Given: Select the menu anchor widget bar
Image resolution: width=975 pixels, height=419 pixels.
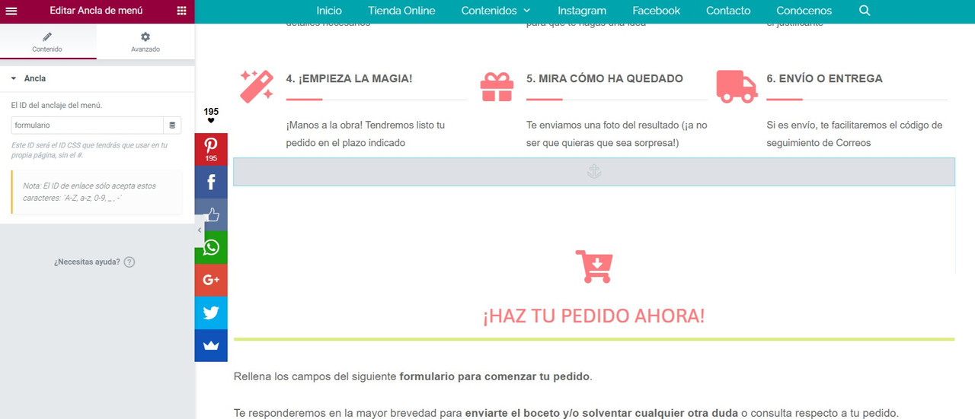Looking at the screenshot, I should point(594,172).
